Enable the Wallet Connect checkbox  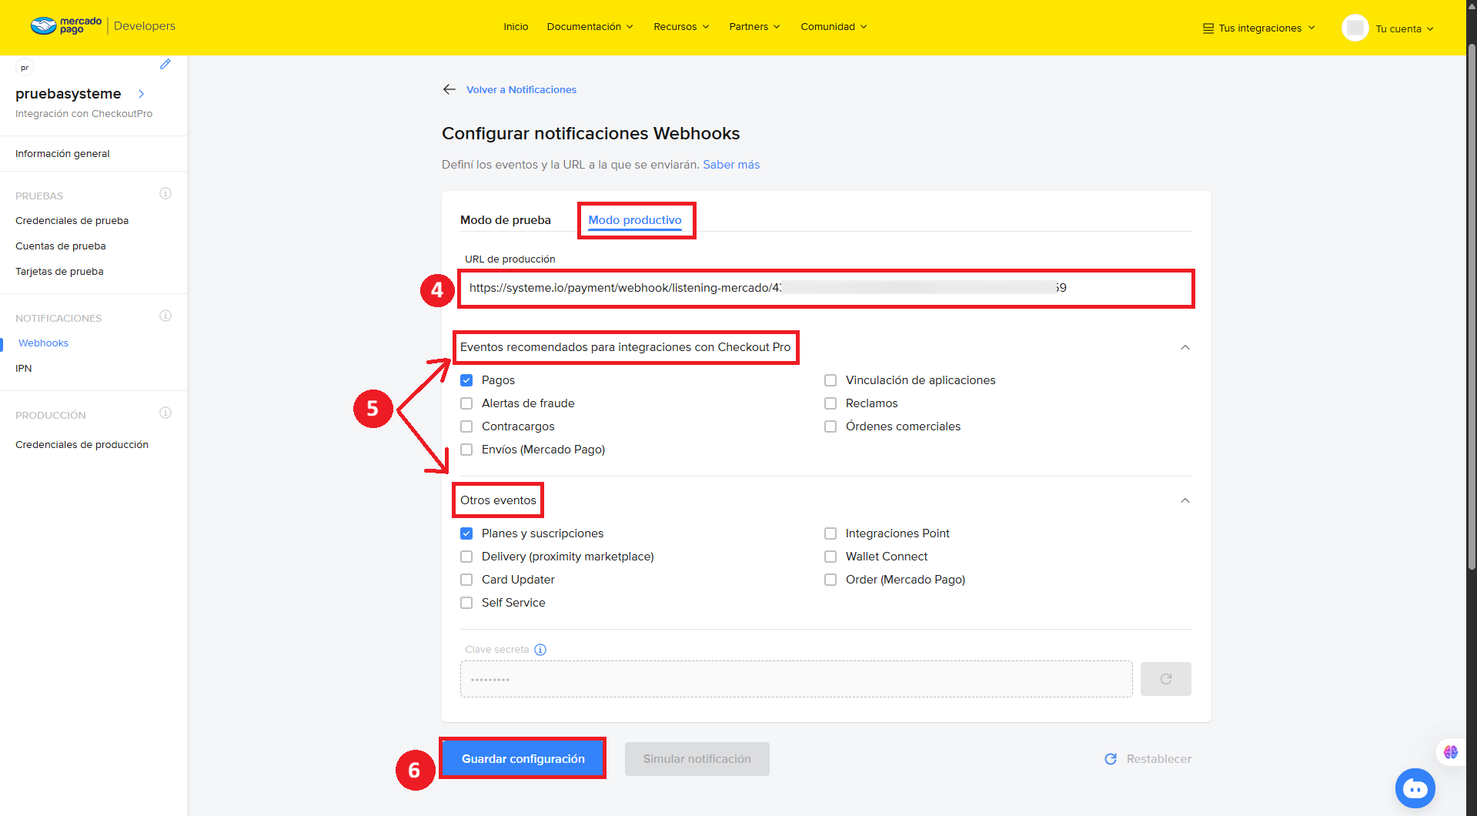(830, 557)
